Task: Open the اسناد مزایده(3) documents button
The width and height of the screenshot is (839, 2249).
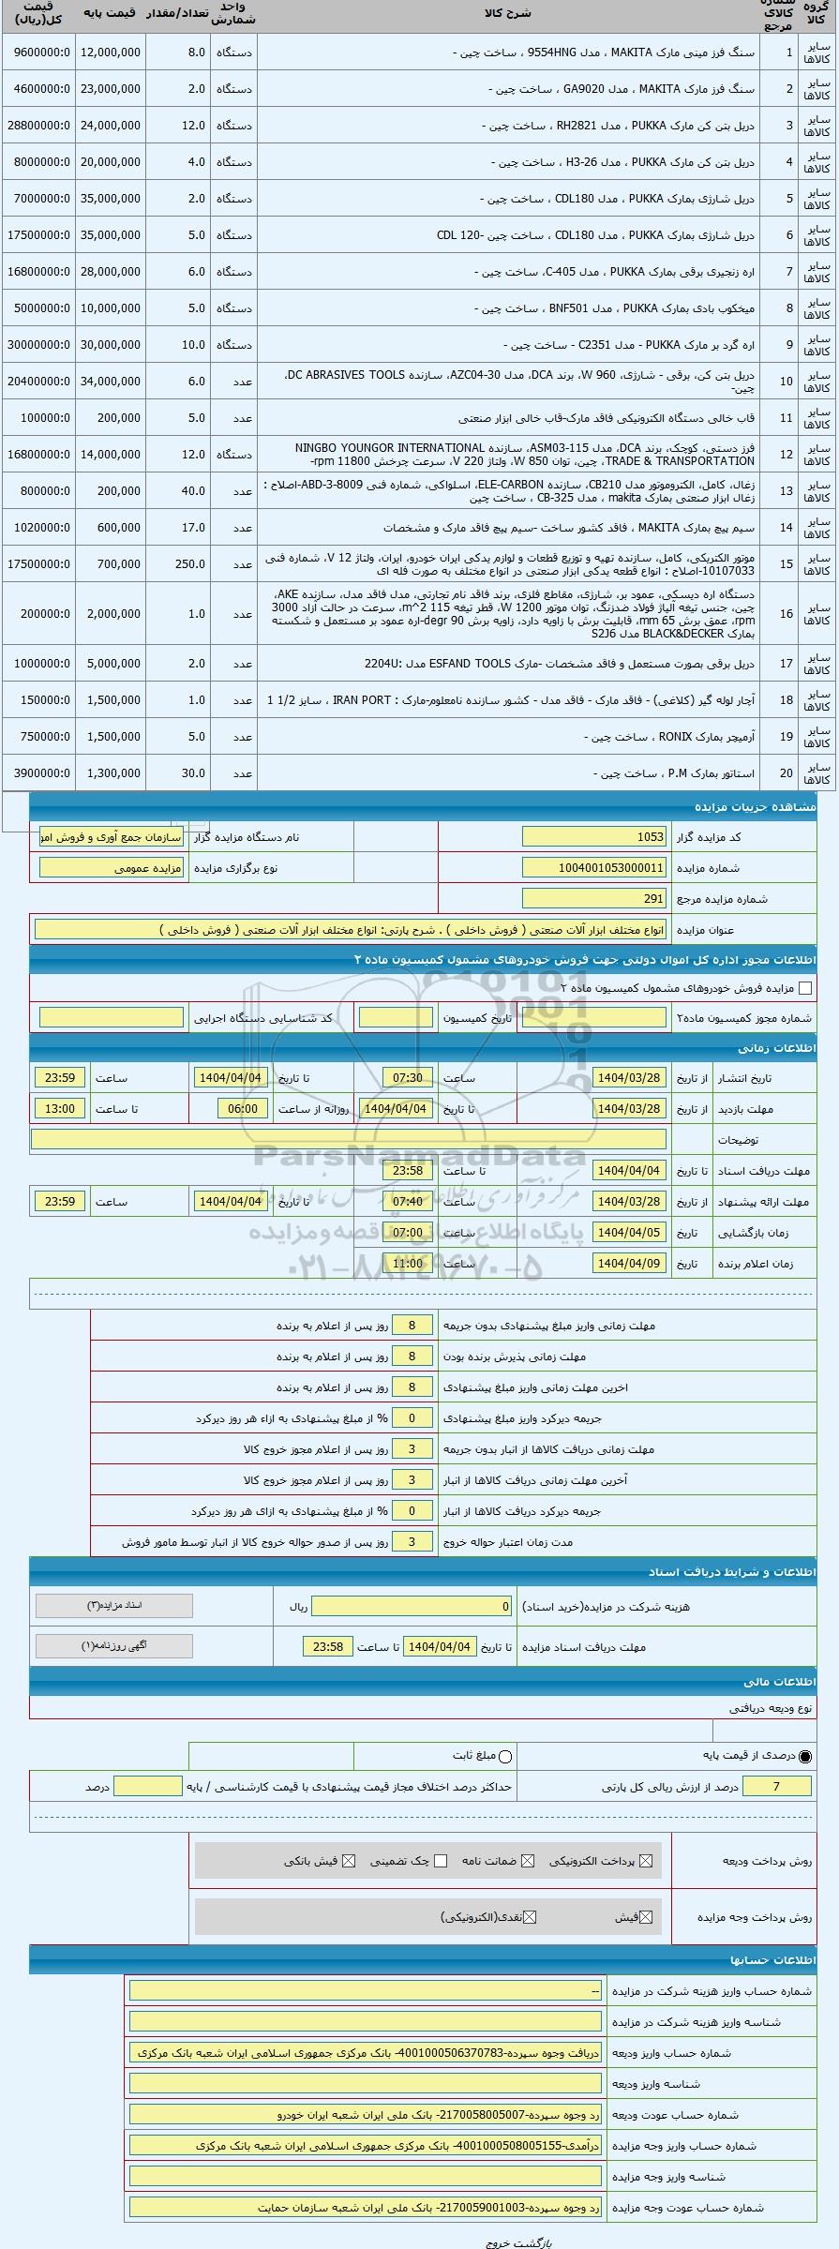Action: (x=114, y=1606)
